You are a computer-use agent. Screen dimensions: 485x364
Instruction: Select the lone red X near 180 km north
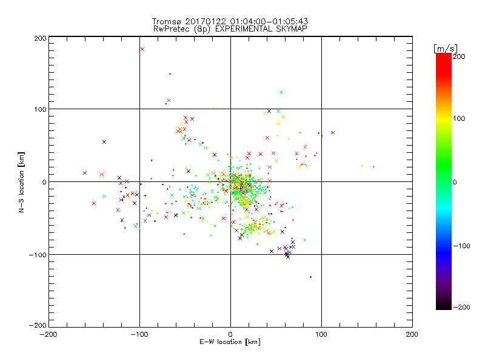coord(142,49)
